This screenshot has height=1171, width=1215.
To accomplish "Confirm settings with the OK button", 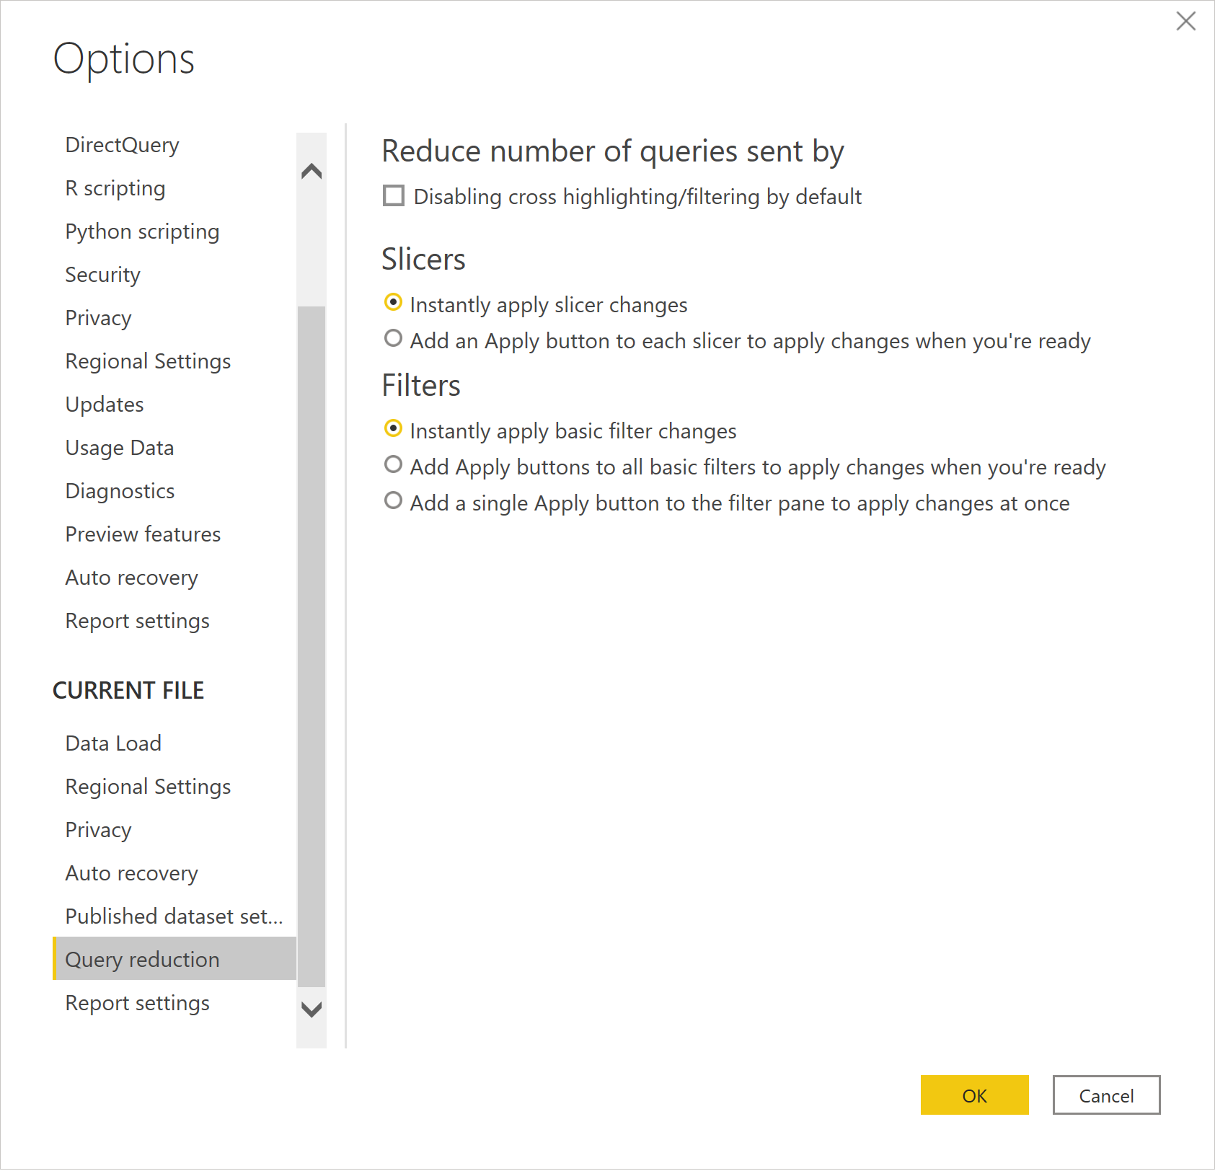I will 974,1095.
